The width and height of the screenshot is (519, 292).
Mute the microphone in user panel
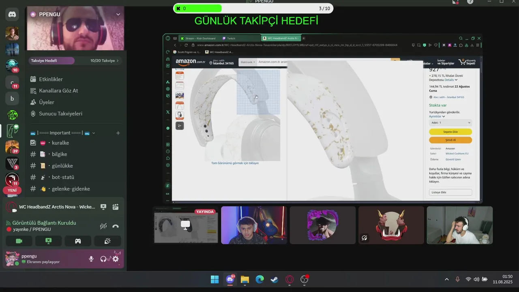[91, 259]
